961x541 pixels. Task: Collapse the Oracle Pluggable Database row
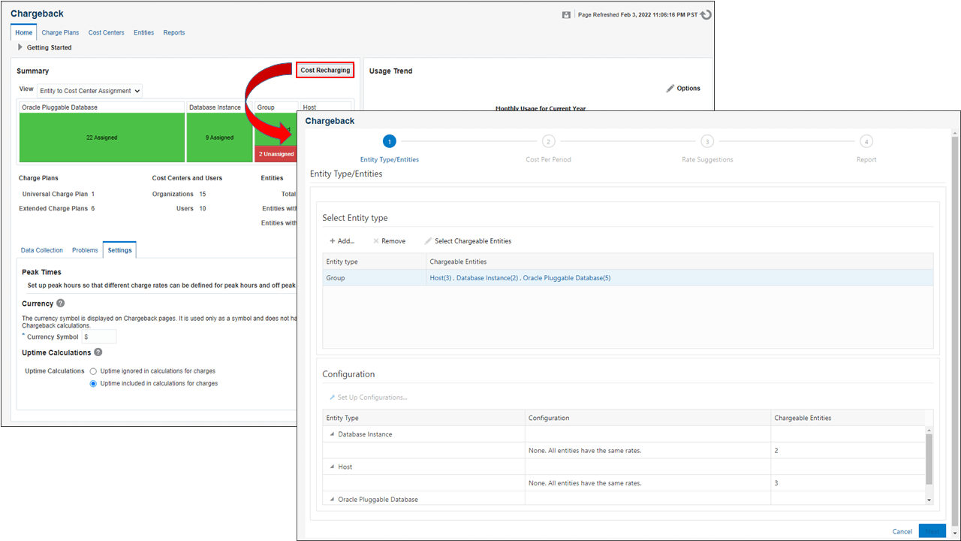[x=332, y=499]
